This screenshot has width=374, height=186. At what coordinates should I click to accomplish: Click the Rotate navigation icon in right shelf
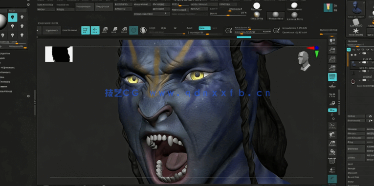(x=332, y=152)
